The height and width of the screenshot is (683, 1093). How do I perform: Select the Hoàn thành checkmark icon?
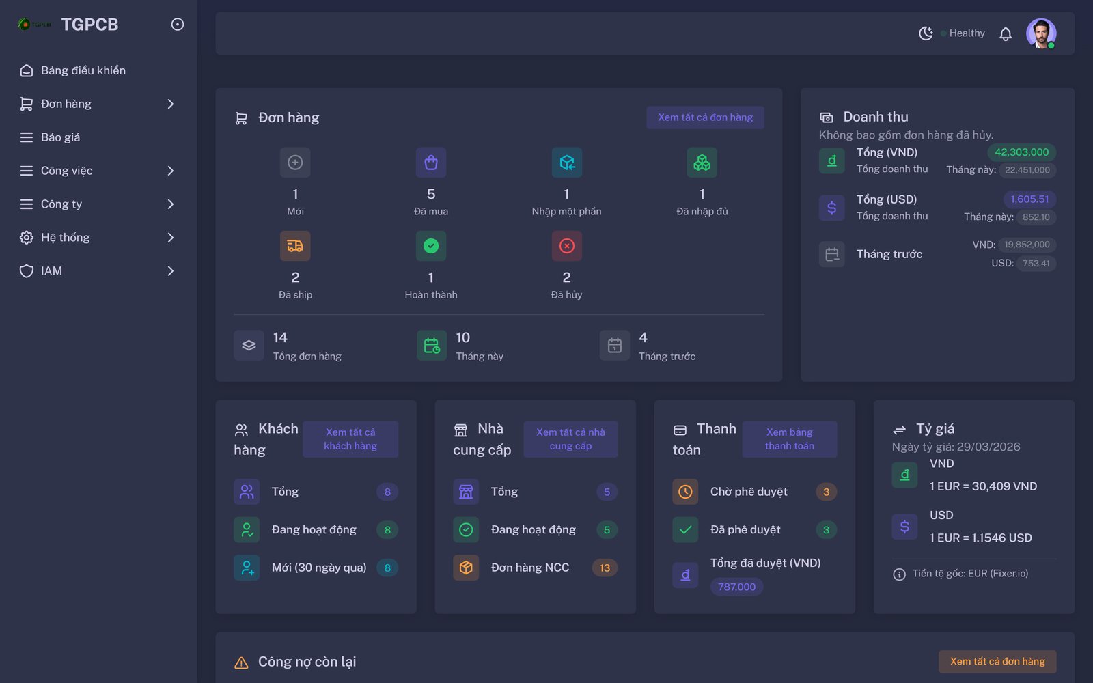431,246
